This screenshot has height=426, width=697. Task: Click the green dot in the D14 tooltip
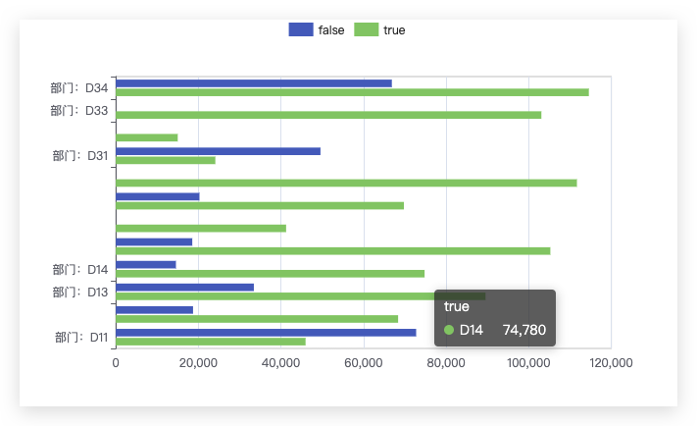[449, 330]
